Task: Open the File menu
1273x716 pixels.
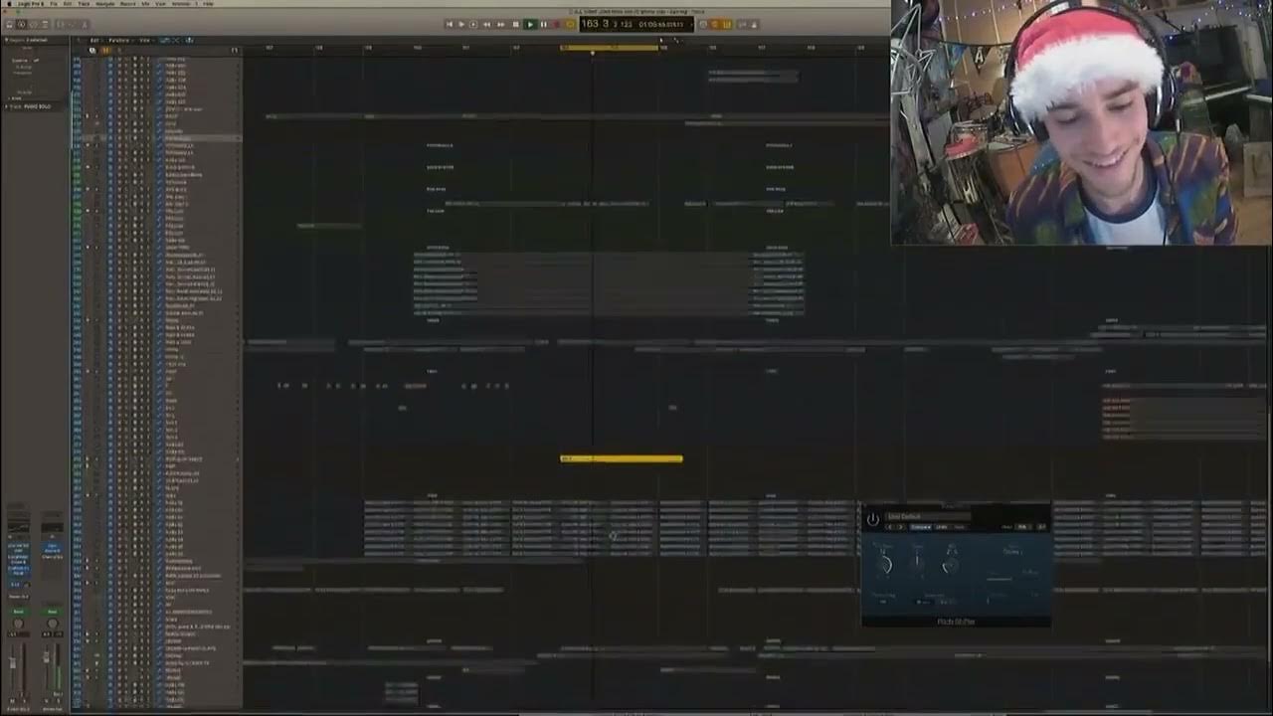Action: (x=54, y=4)
